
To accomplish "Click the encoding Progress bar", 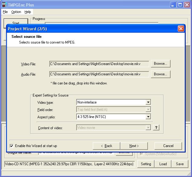I will coord(102,23).
